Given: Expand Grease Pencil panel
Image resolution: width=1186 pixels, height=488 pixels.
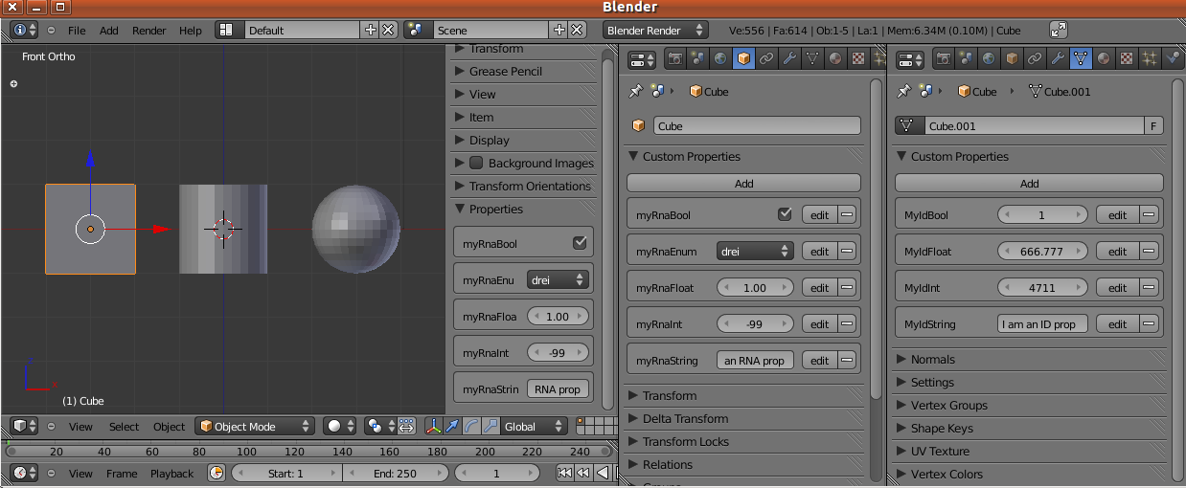Looking at the screenshot, I should click(525, 71).
